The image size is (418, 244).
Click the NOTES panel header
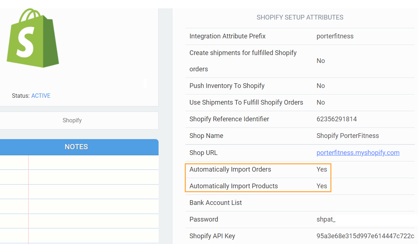tap(76, 147)
